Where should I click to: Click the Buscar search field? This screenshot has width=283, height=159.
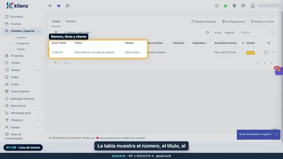tap(257, 32)
